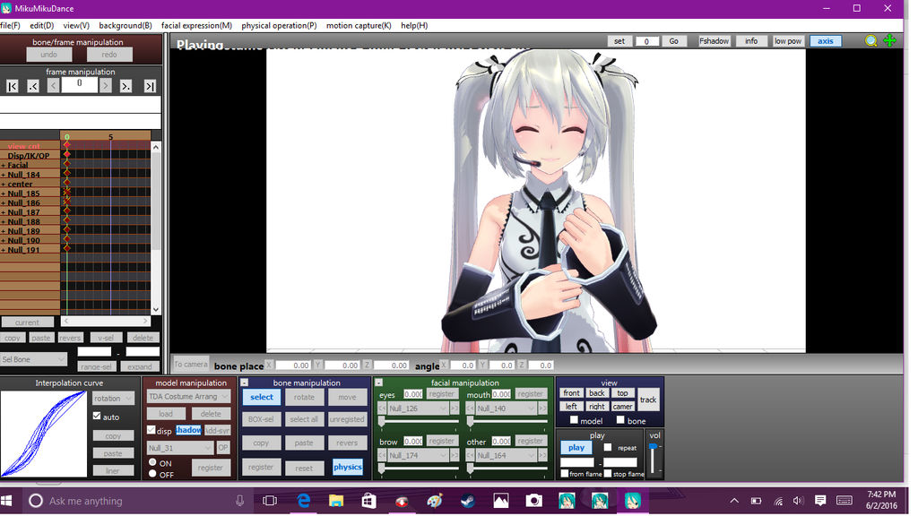This screenshot has height=516, width=918.
Task: Toggle the model disp checkbox
Action: [151, 430]
